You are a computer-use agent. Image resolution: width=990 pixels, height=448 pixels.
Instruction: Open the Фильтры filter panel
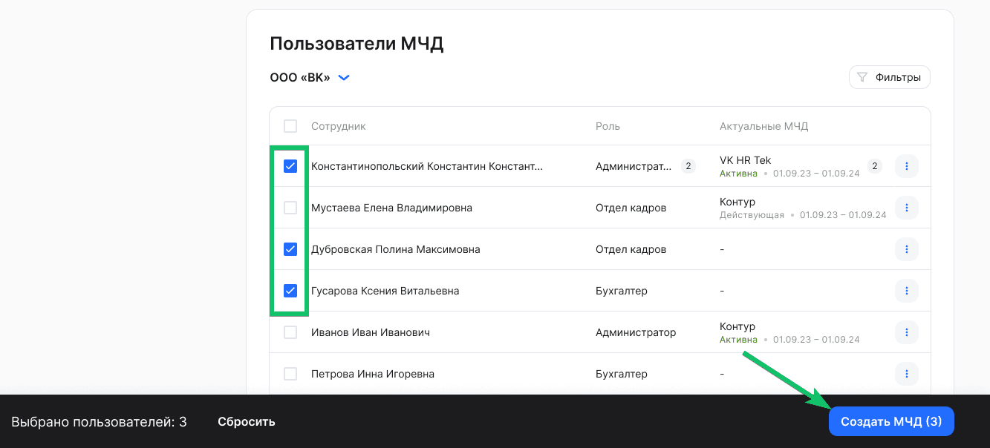(889, 77)
